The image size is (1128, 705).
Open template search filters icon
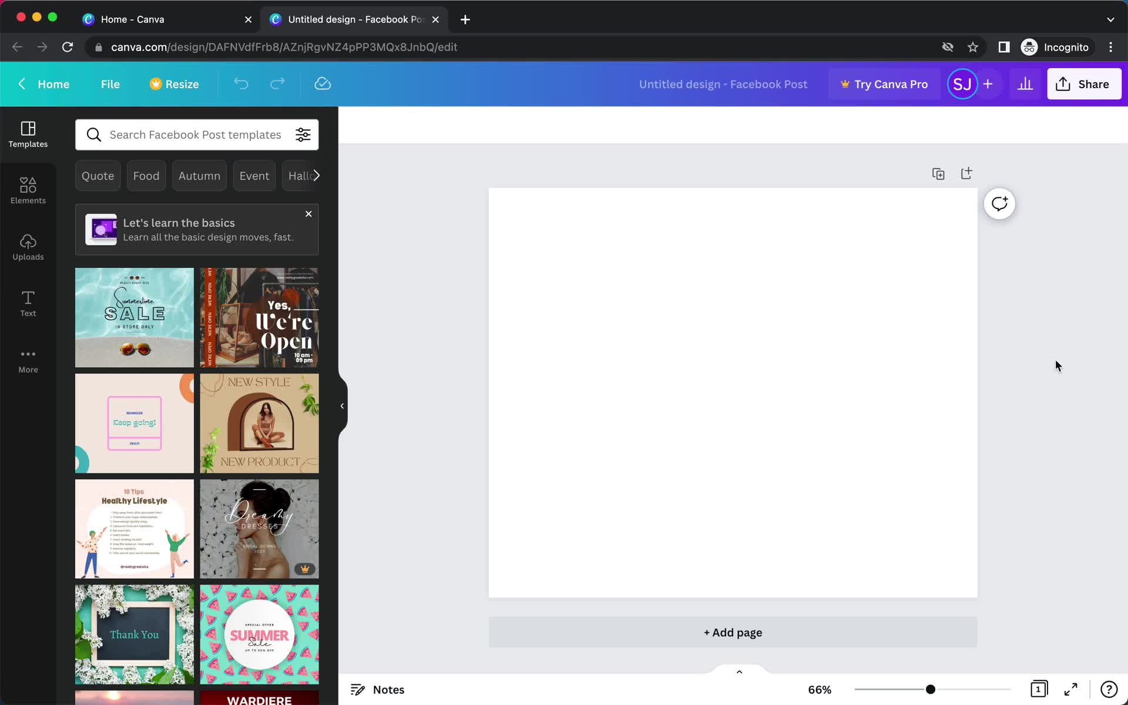pyautogui.click(x=303, y=135)
